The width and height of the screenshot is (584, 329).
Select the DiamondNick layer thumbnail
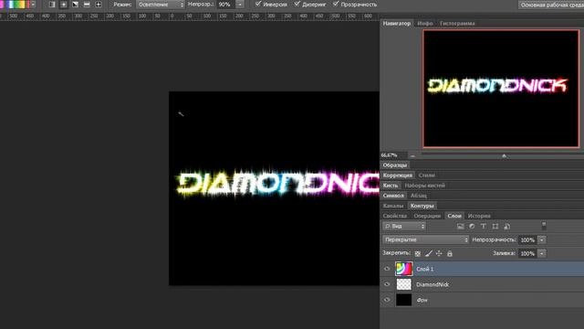click(403, 284)
